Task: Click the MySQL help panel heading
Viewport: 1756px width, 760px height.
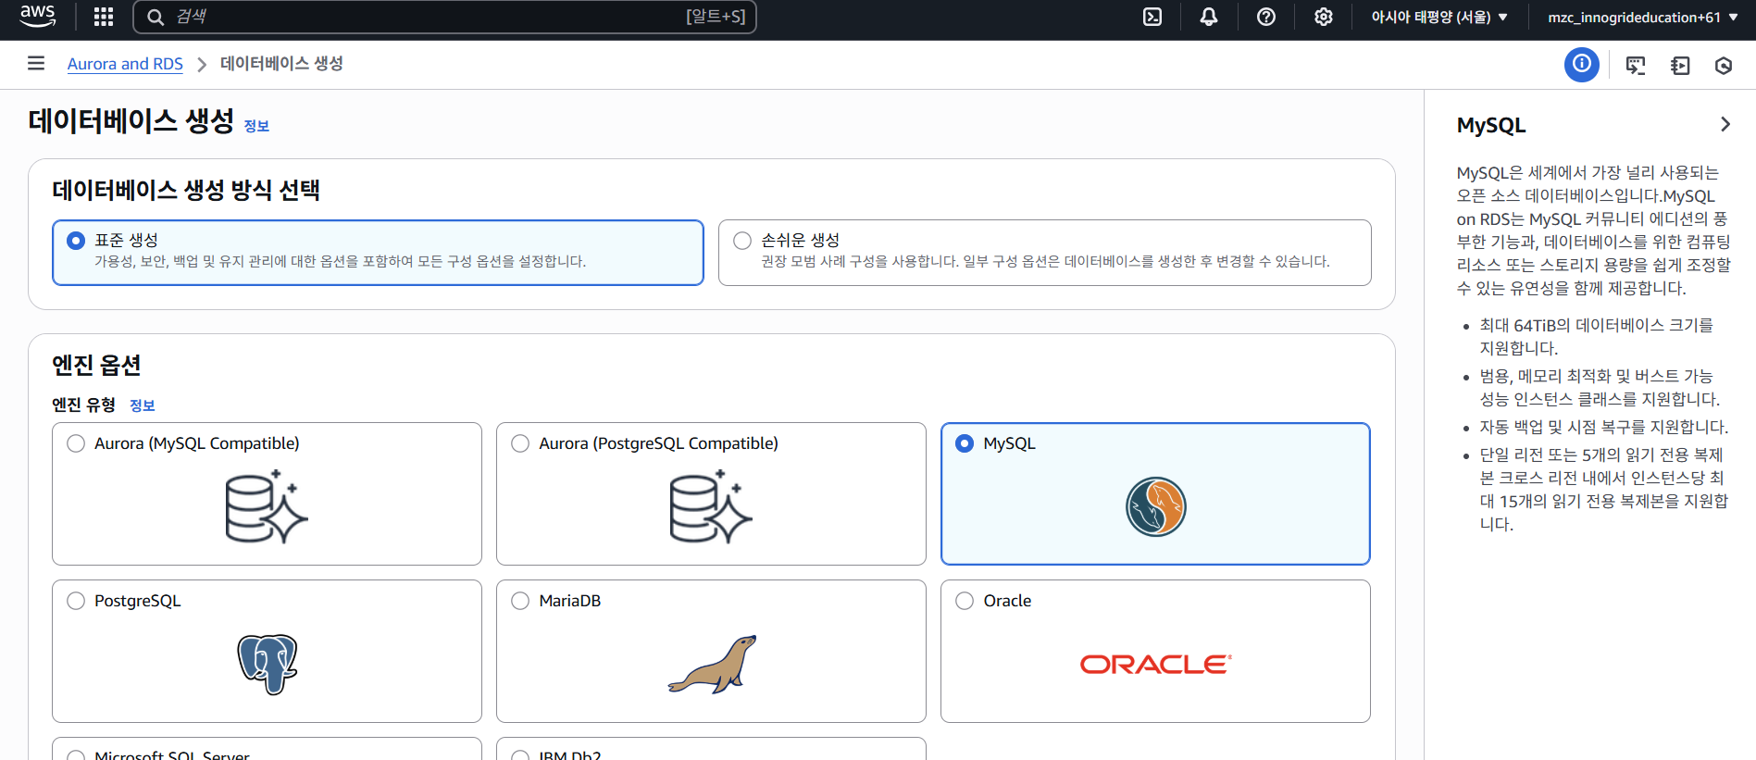Action: coord(1491,125)
